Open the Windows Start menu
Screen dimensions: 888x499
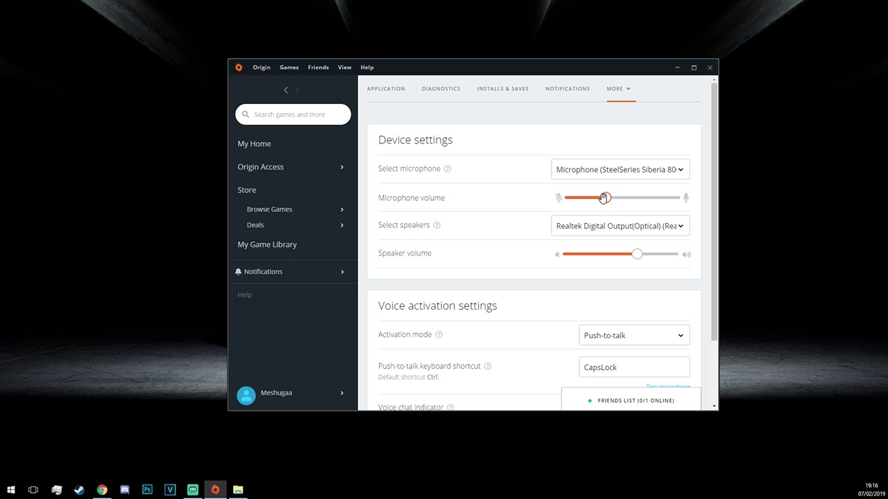coord(11,489)
